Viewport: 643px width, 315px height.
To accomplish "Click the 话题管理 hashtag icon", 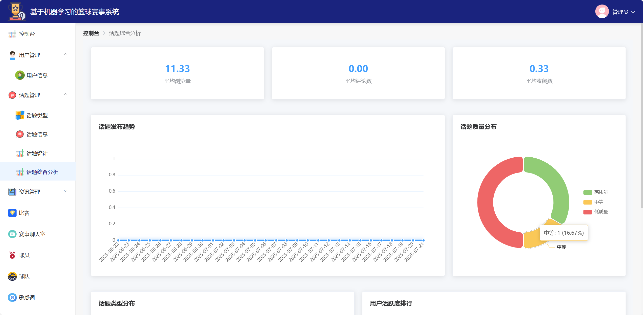I will click(x=12, y=95).
